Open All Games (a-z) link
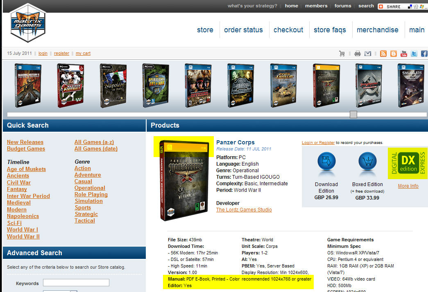This screenshot has height=292, width=428. coord(94,142)
